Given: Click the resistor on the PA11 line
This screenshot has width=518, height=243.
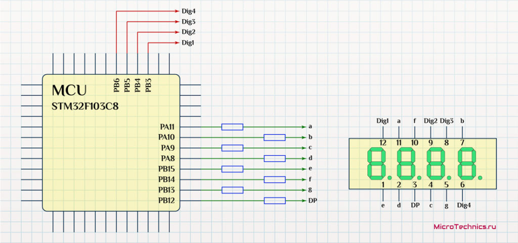Looking at the screenshot, I should (232, 127).
